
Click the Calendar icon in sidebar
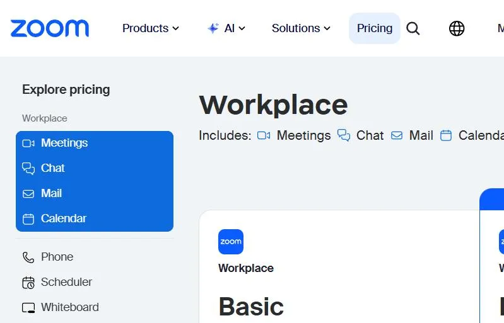pyautogui.click(x=28, y=219)
